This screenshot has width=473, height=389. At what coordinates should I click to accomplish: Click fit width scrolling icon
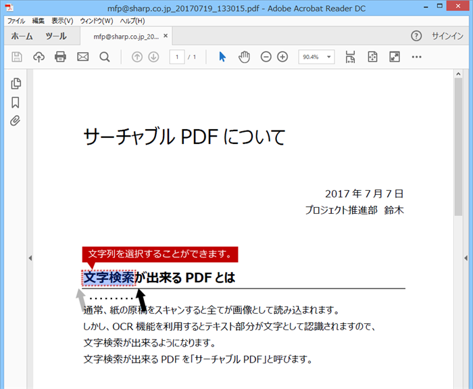pyautogui.click(x=350, y=57)
